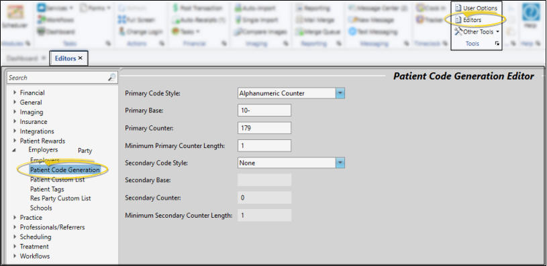This screenshot has width=547, height=266.
Task: Open the Primary Code Style dropdown
Action: point(340,93)
